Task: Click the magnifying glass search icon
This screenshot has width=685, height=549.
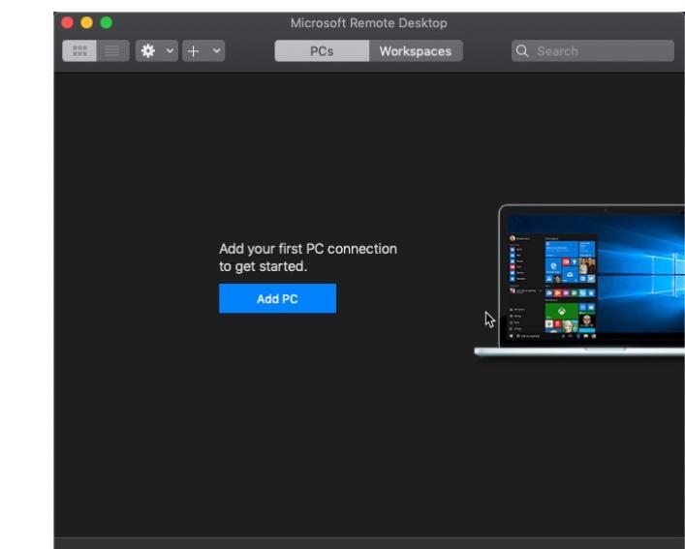Action: click(x=522, y=51)
